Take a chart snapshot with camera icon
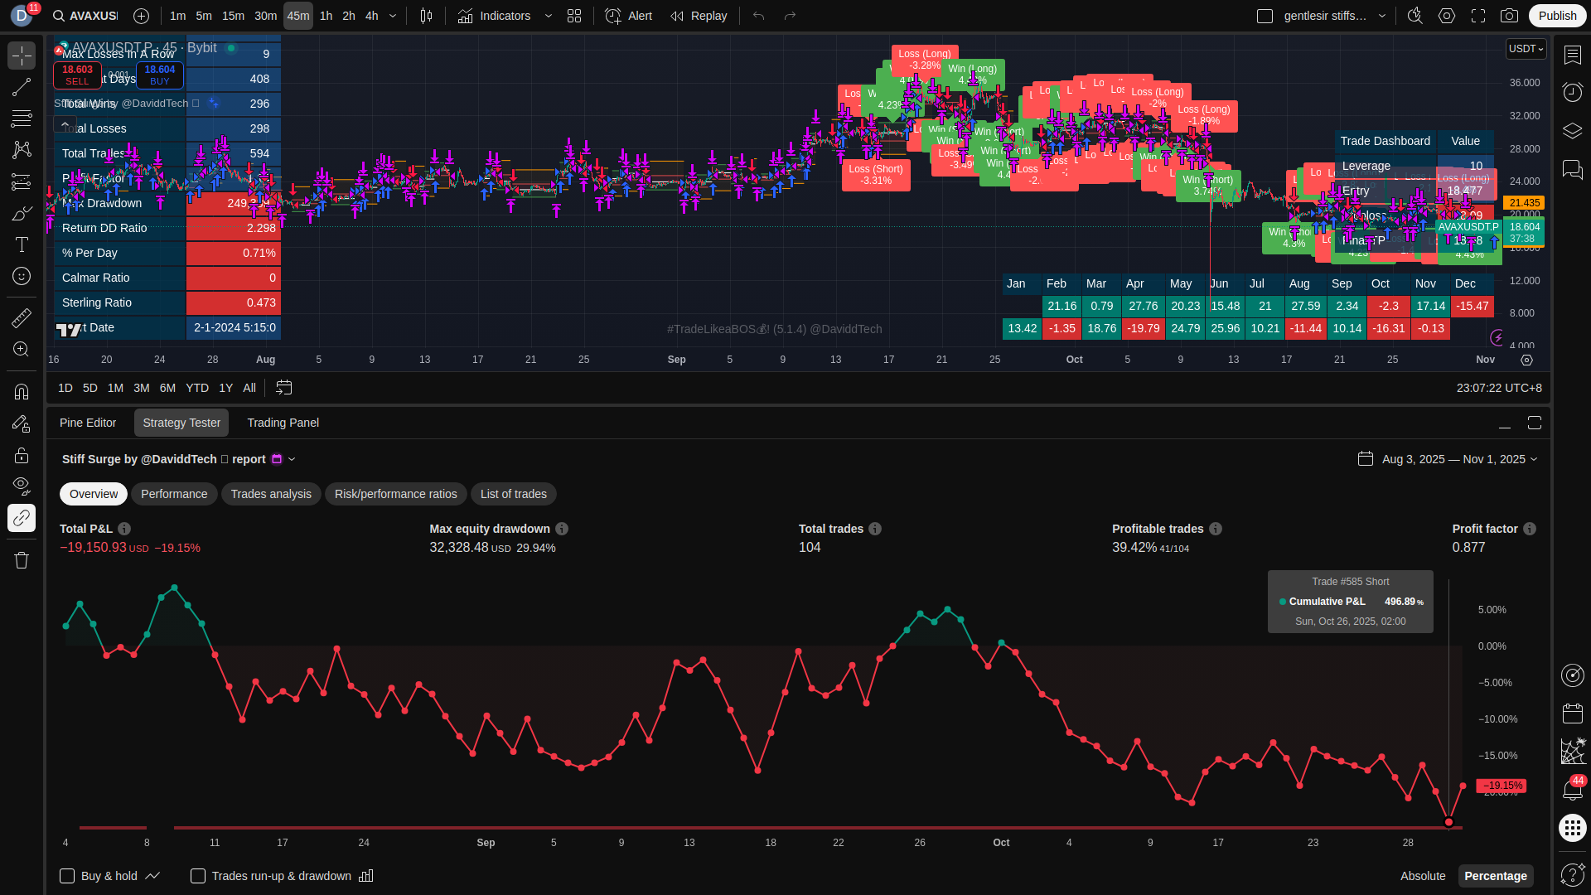Screen dimensions: 1591x895 coord(1510,16)
